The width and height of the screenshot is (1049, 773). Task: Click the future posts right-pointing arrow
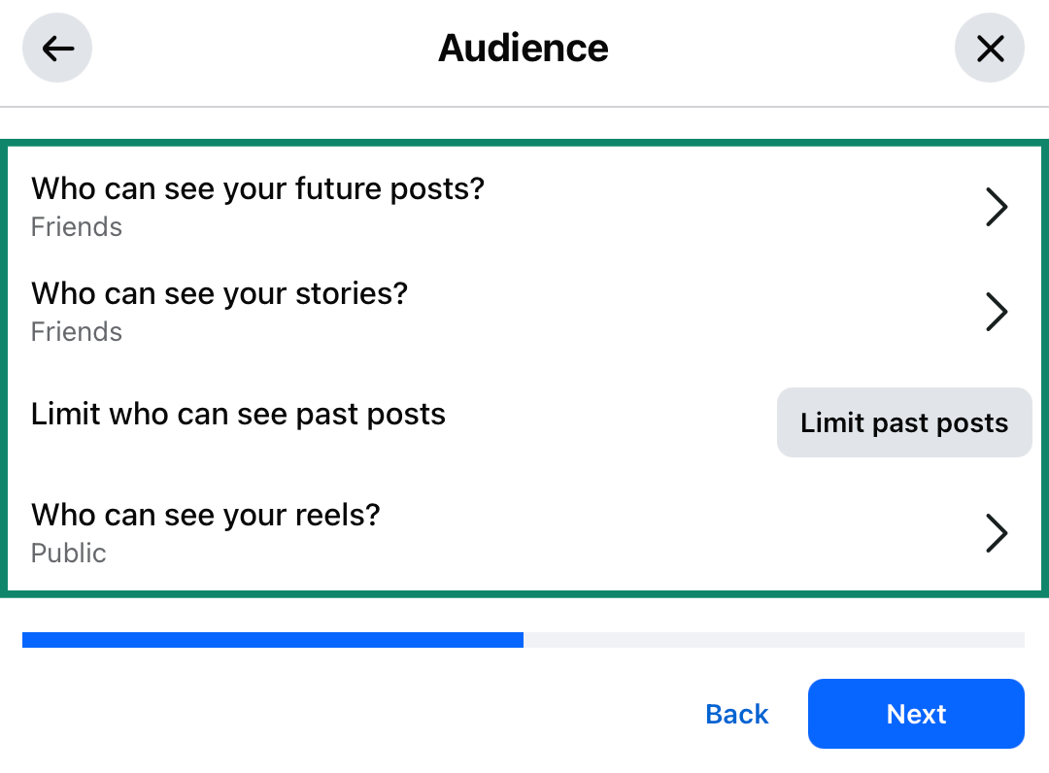(997, 206)
